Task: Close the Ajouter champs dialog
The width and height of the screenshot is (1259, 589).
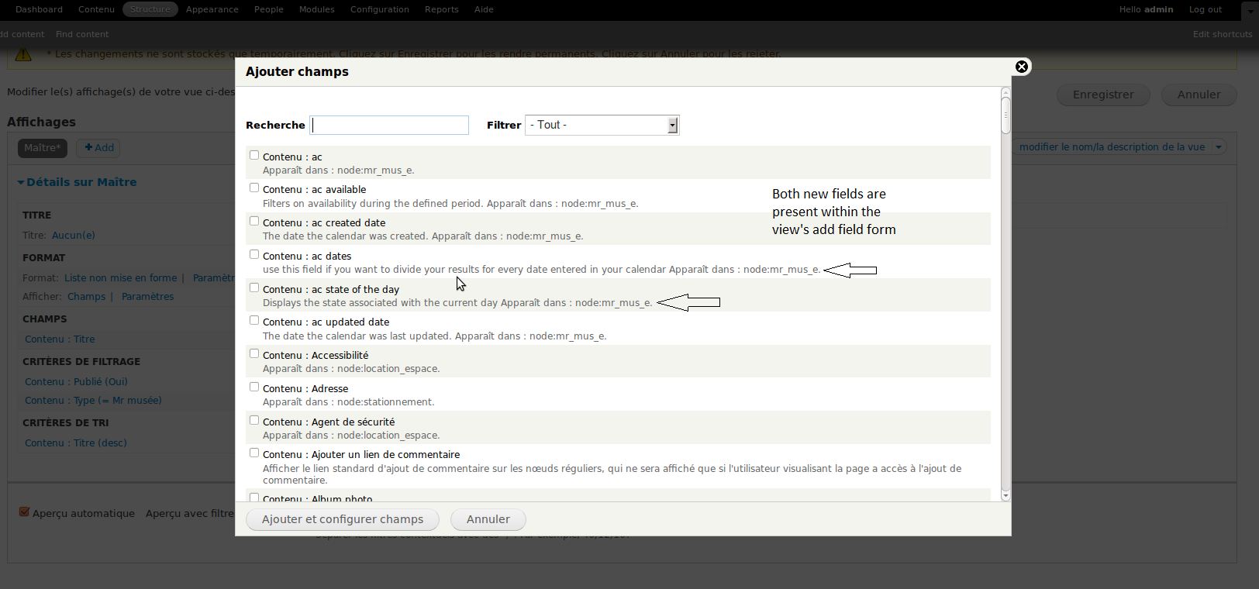Action: 1022,67
